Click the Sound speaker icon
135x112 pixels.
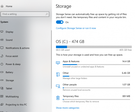click(x=2, y=40)
